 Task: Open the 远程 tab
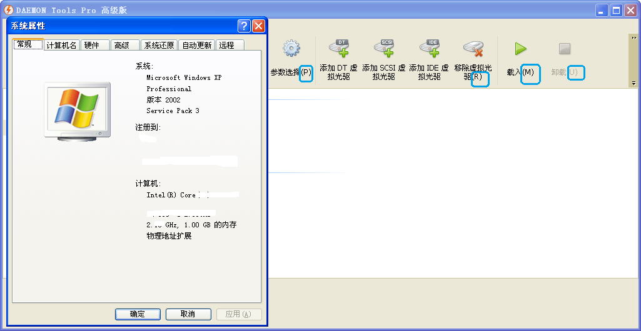pyautogui.click(x=227, y=45)
